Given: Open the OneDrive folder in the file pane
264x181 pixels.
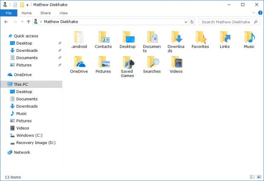Looking at the screenshot, I should click(x=79, y=65).
